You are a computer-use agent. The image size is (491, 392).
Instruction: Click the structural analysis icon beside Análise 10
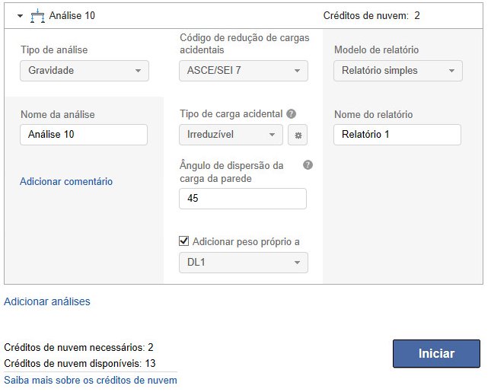[37, 15]
